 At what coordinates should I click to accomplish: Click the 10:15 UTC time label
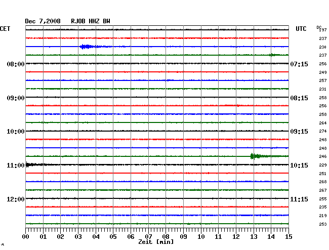pos(299,165)
